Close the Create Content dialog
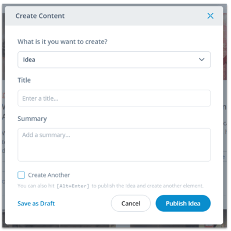The image size is (231, 231). coord(210,16)
